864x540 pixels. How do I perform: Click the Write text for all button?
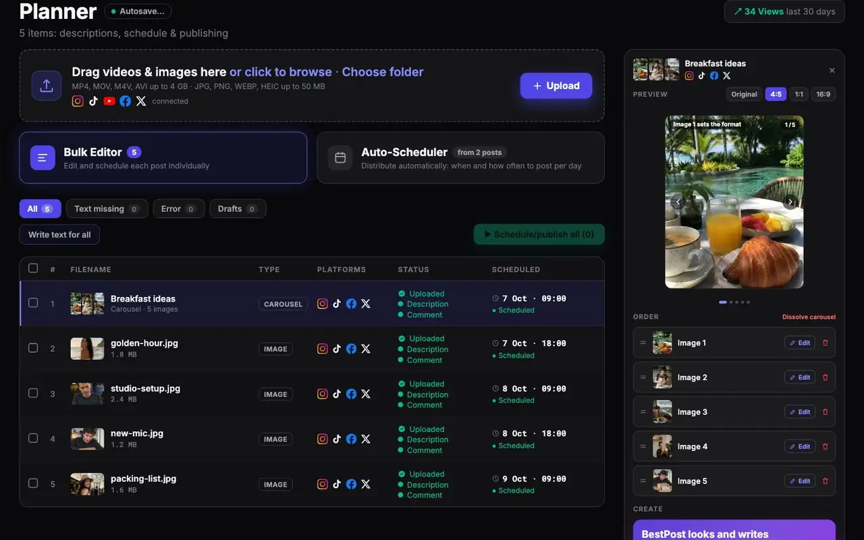click(59, 235)
